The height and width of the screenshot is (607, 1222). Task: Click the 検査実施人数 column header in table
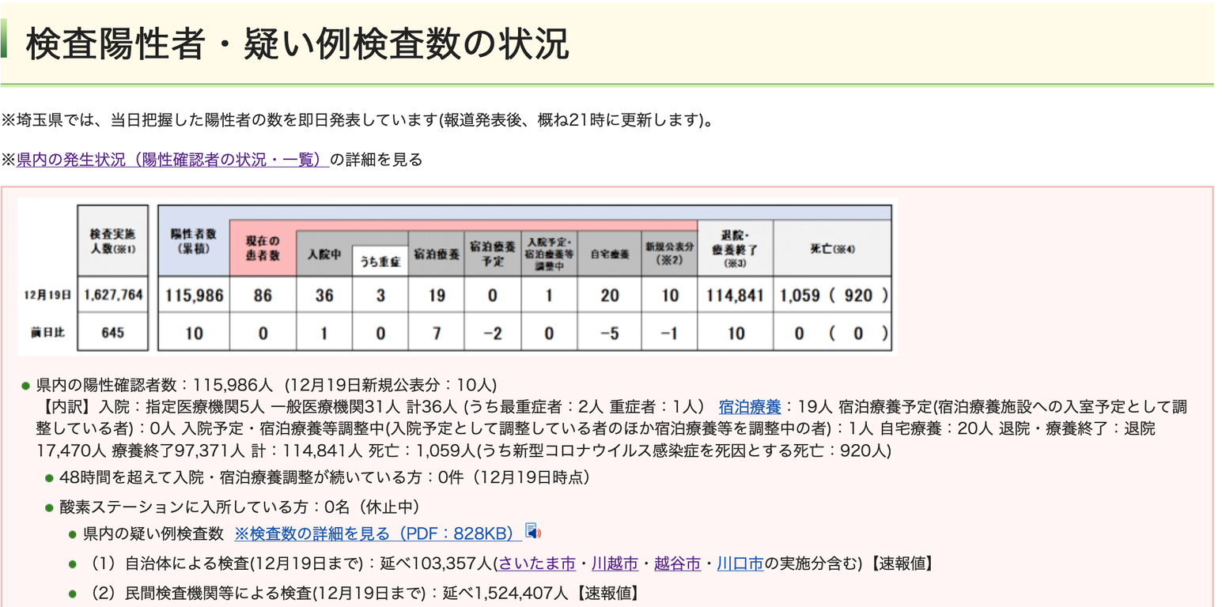113,240
